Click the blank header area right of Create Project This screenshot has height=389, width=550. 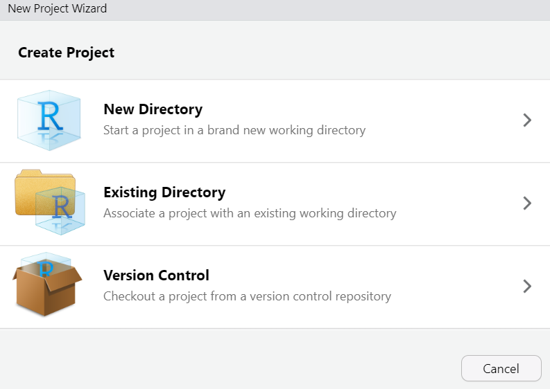(x=333, y=53)
